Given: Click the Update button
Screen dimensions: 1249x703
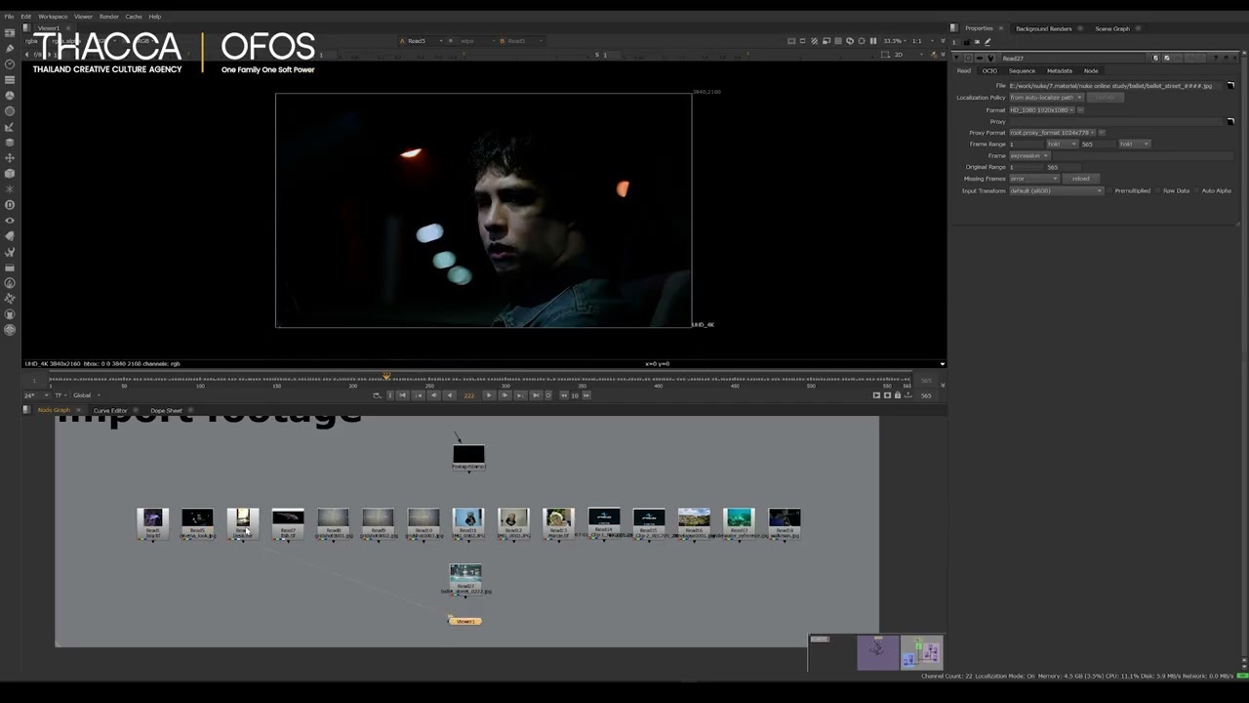Looking at the screenshot, I should pyautogui.click(x=1105, y=98).
